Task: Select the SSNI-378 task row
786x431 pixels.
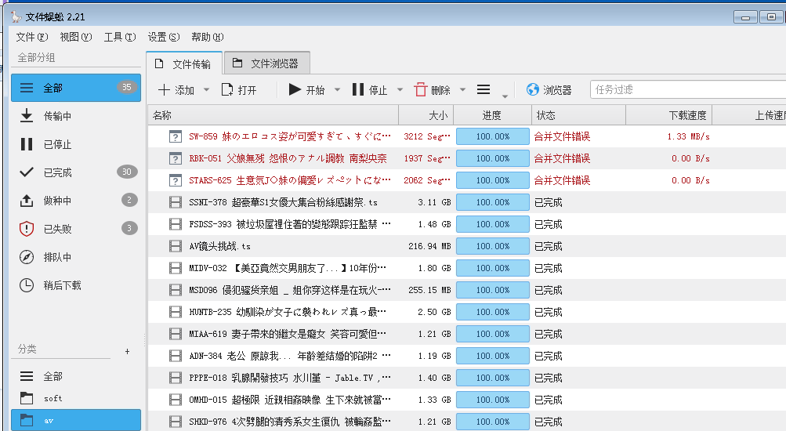Action: pos(467,202)
